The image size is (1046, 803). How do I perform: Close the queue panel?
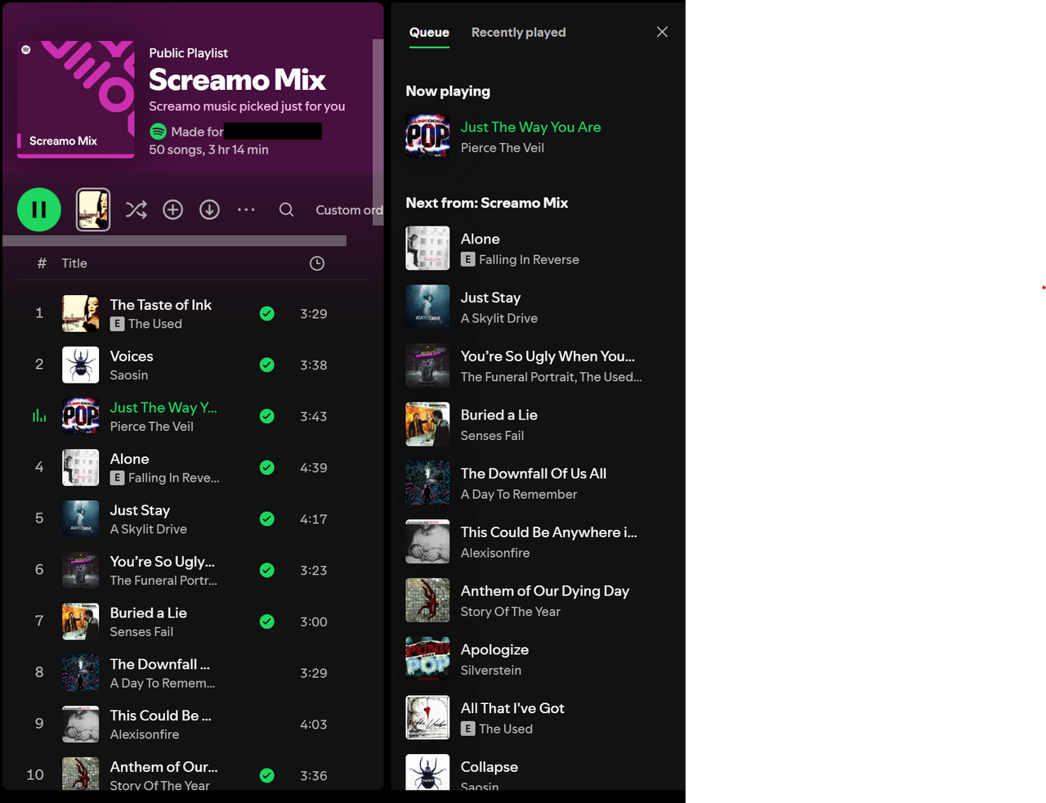click(x=662, y=32)
